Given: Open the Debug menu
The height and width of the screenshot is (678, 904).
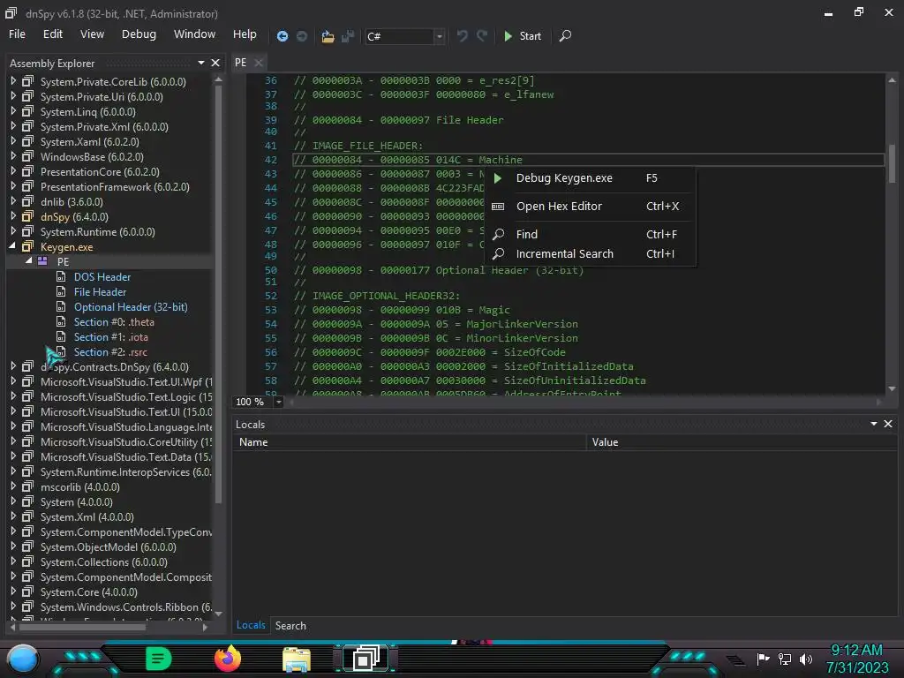Looking at the screenshot, I should pyautogui.click(x=139, y=34).
